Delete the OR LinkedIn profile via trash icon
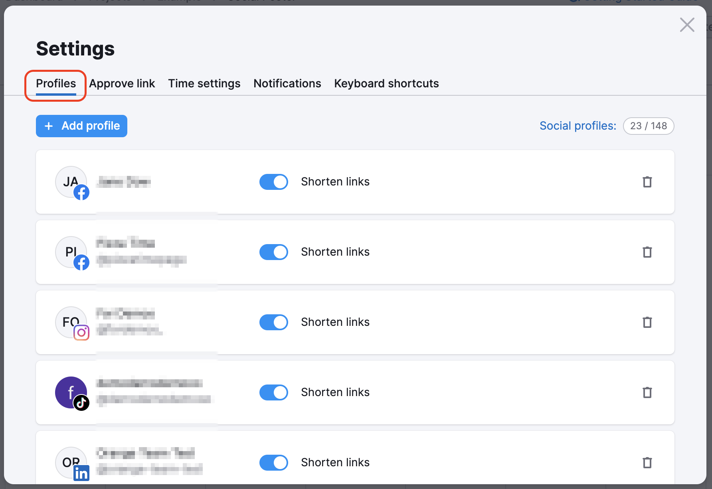Viewport: 712px width, 489px height. coord(647,462)
